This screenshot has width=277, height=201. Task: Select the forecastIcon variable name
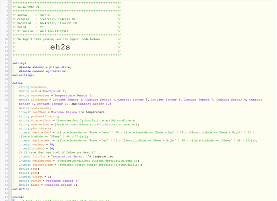(41, 121)
